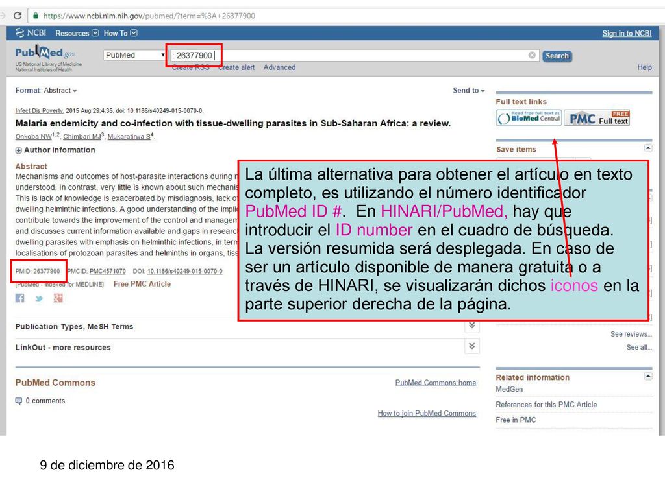665x498 pixels.
Task: Open the Advanced search link
Action: point(279,67)
